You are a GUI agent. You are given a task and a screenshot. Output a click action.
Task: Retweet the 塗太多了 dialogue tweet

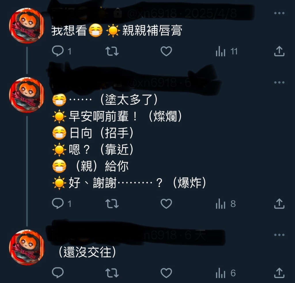coord(112,204)
